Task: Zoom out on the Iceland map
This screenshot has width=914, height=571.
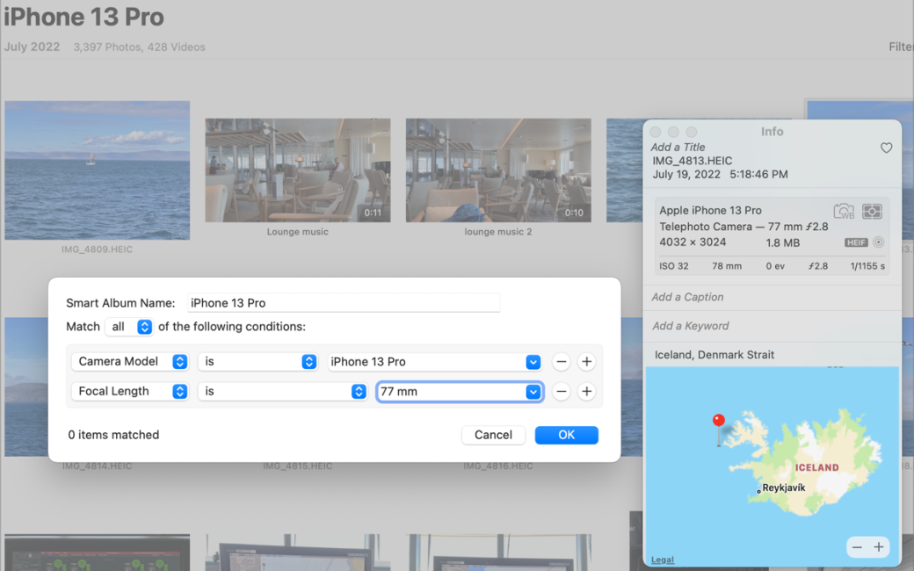Action: pyautogui.click(x=857, y=547)
